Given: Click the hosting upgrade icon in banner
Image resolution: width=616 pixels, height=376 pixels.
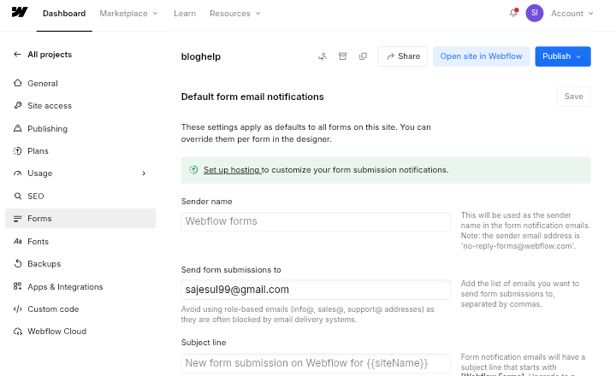Looking at the screenshot, I should pyautogui.click(x=193, y=169).
